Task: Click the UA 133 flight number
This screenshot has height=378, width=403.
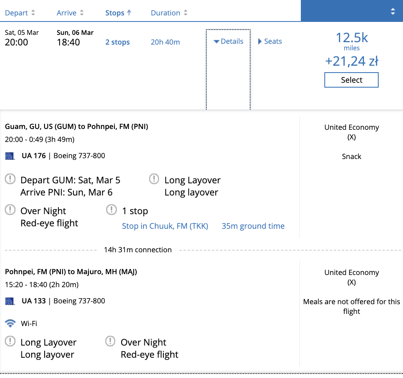Action: (x=34, y=301)
